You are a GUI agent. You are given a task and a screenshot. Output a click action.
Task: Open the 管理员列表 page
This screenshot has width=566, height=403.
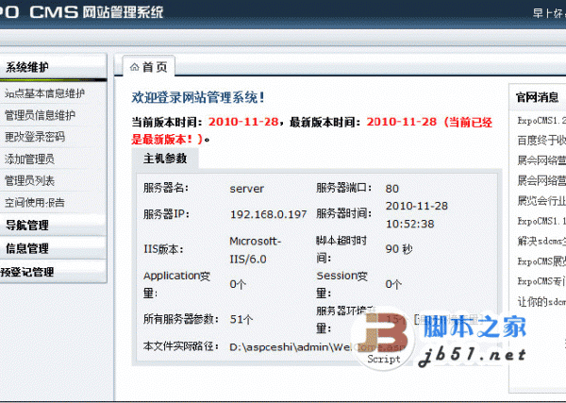pos(29,180)
